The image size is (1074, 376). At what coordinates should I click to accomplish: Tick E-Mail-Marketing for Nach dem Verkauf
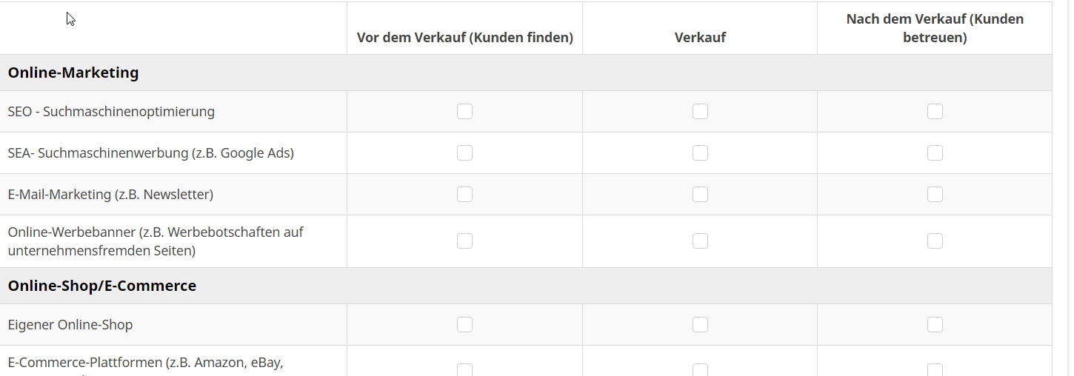[935, 195]
